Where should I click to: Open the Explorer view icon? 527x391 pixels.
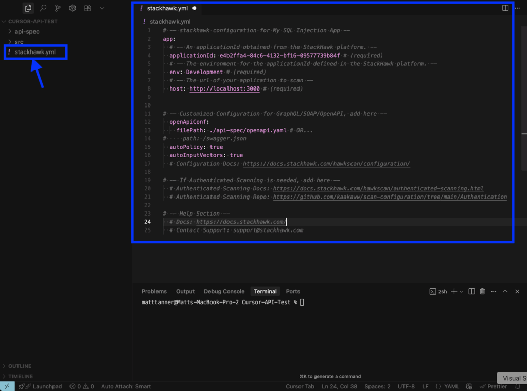click(x=28, y=8)
